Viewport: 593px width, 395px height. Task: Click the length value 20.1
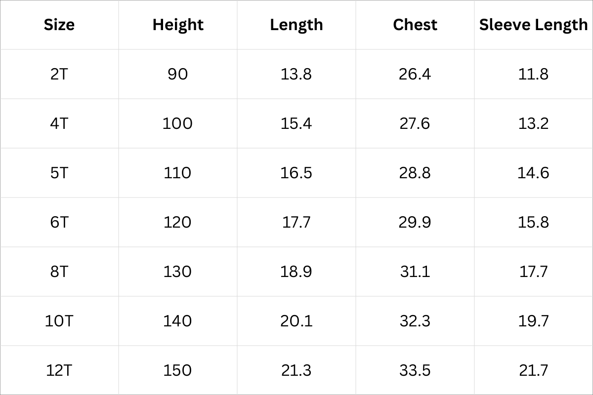click(x=296, y=321)
